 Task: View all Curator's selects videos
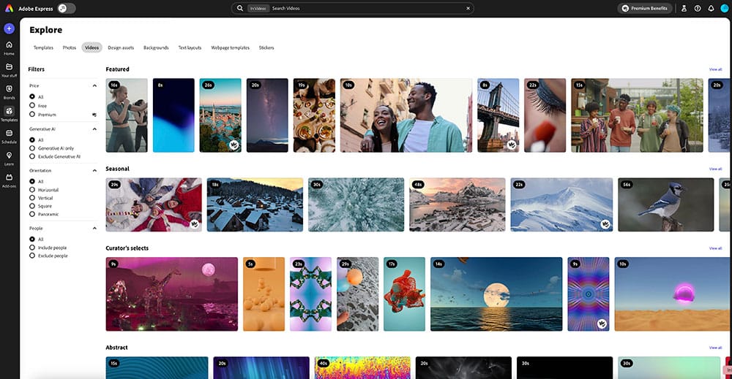715,248
